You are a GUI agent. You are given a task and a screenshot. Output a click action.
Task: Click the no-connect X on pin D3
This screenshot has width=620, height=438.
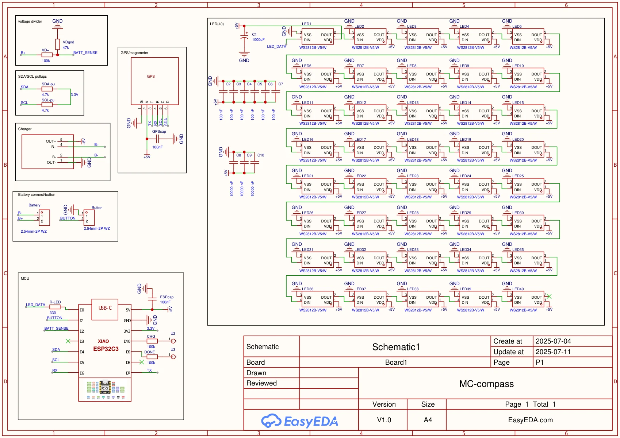[x=68, y=341]
